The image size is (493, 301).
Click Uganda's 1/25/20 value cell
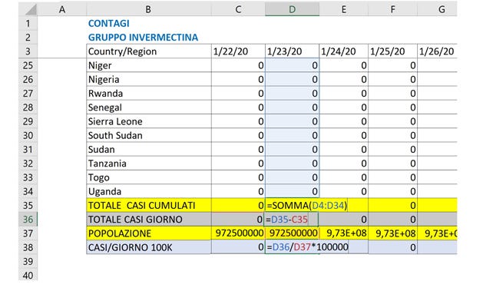coord(392,191)
